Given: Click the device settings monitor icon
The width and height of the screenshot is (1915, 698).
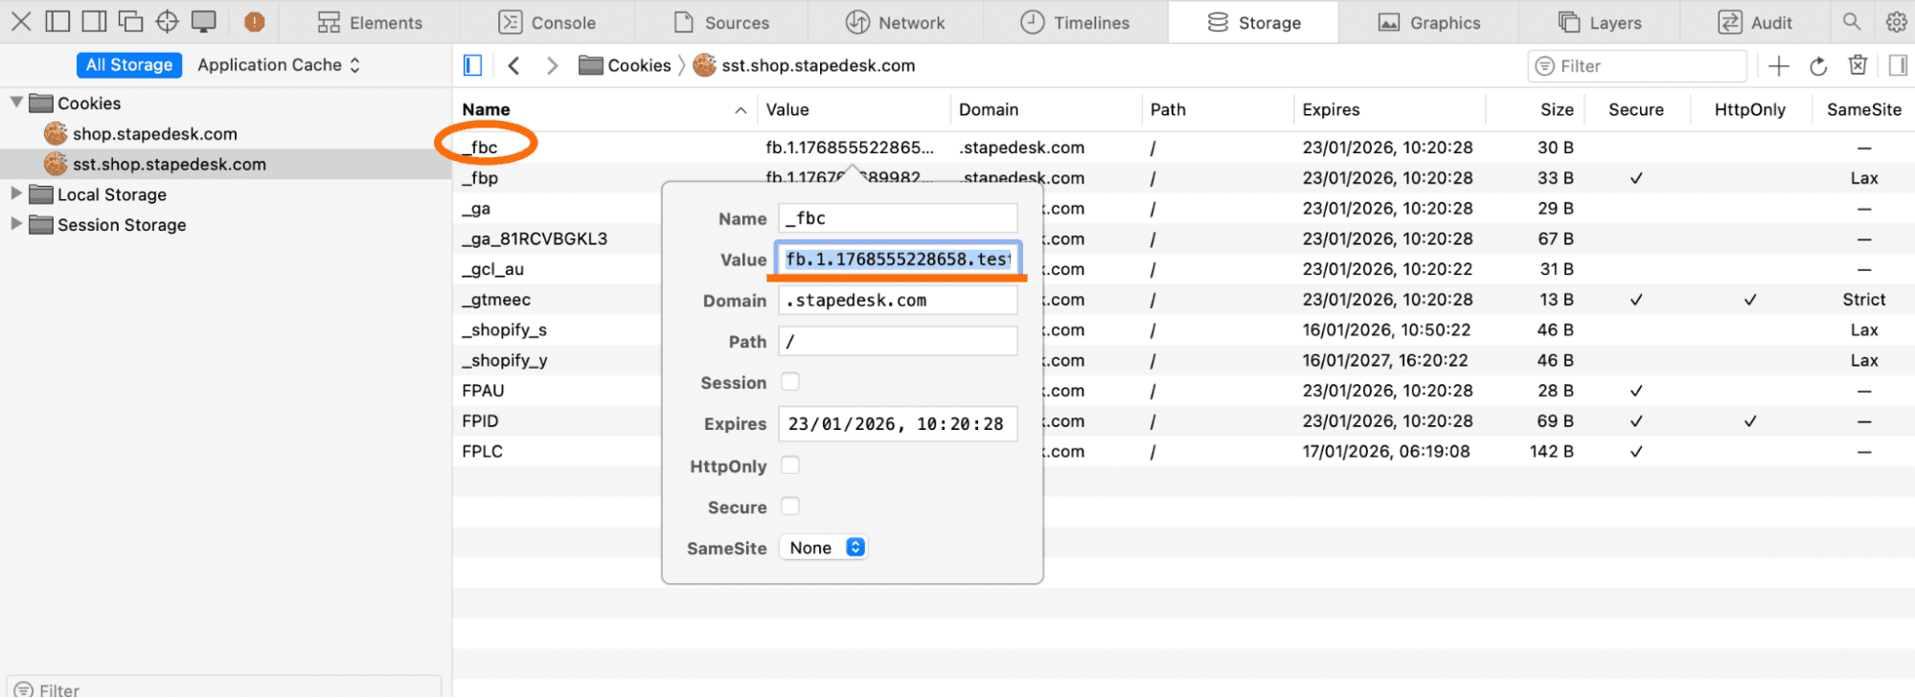Looking at the screenshot, I should coord(203,21).
